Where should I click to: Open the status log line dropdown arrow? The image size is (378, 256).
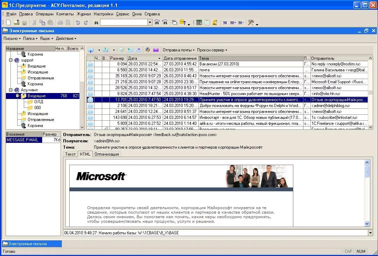point(371,233)
